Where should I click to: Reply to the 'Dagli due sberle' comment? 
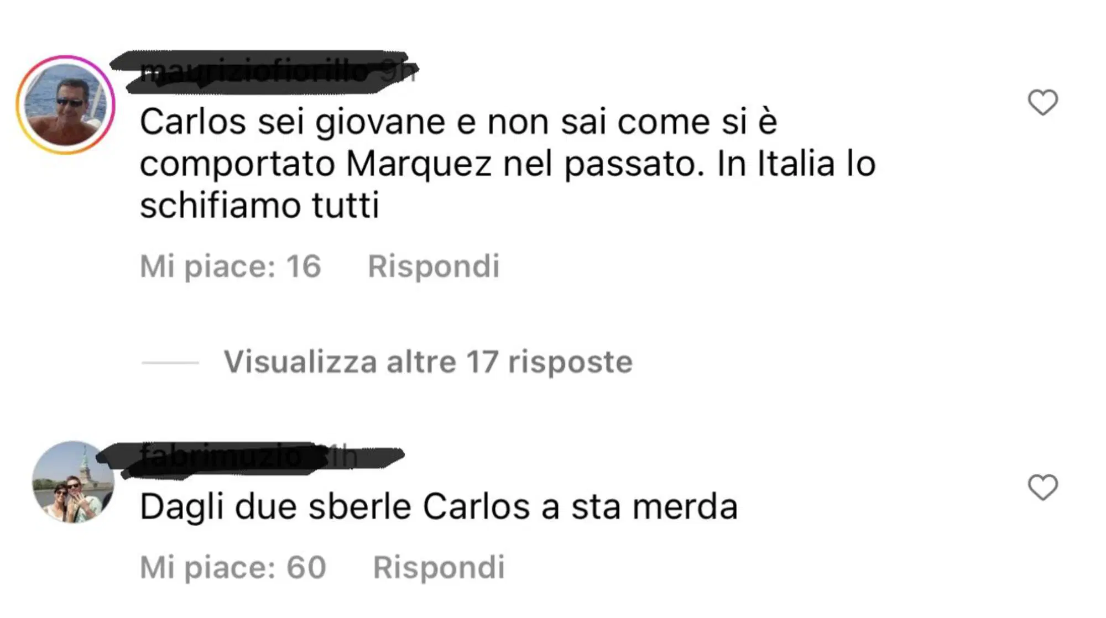[439, 567]
